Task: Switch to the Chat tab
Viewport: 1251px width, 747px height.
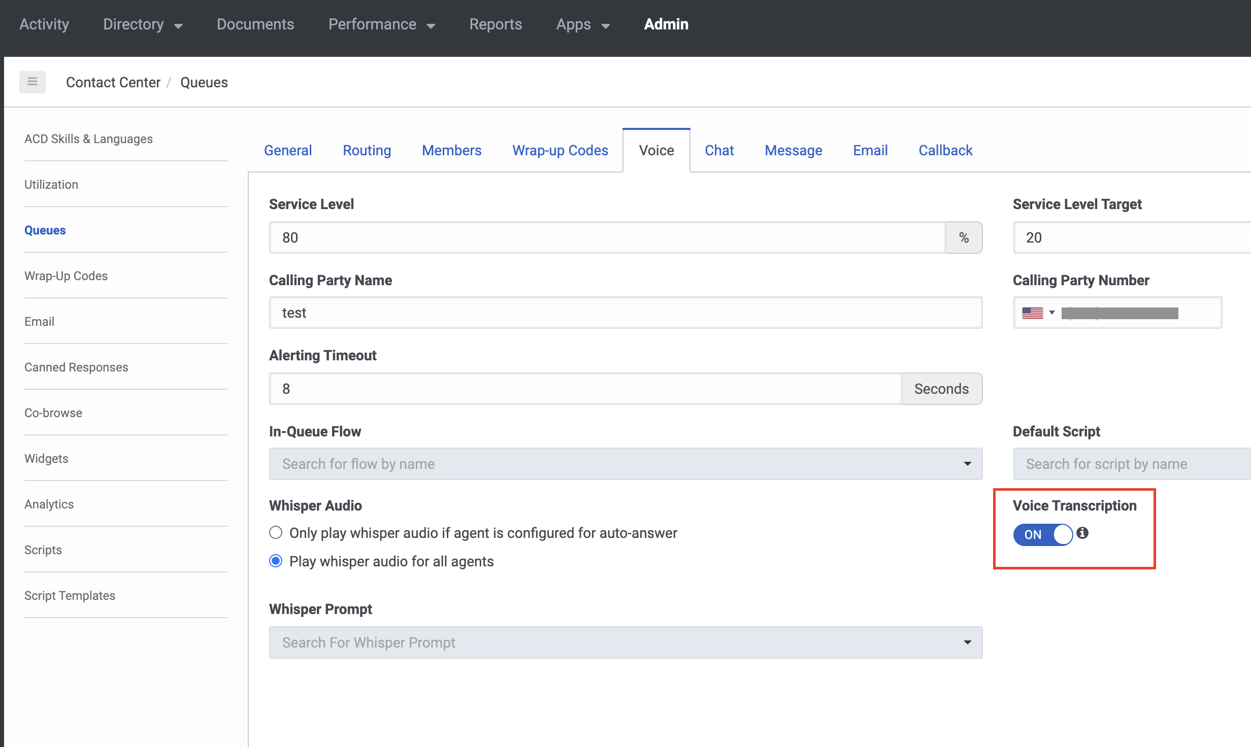Action: point(719,150)
